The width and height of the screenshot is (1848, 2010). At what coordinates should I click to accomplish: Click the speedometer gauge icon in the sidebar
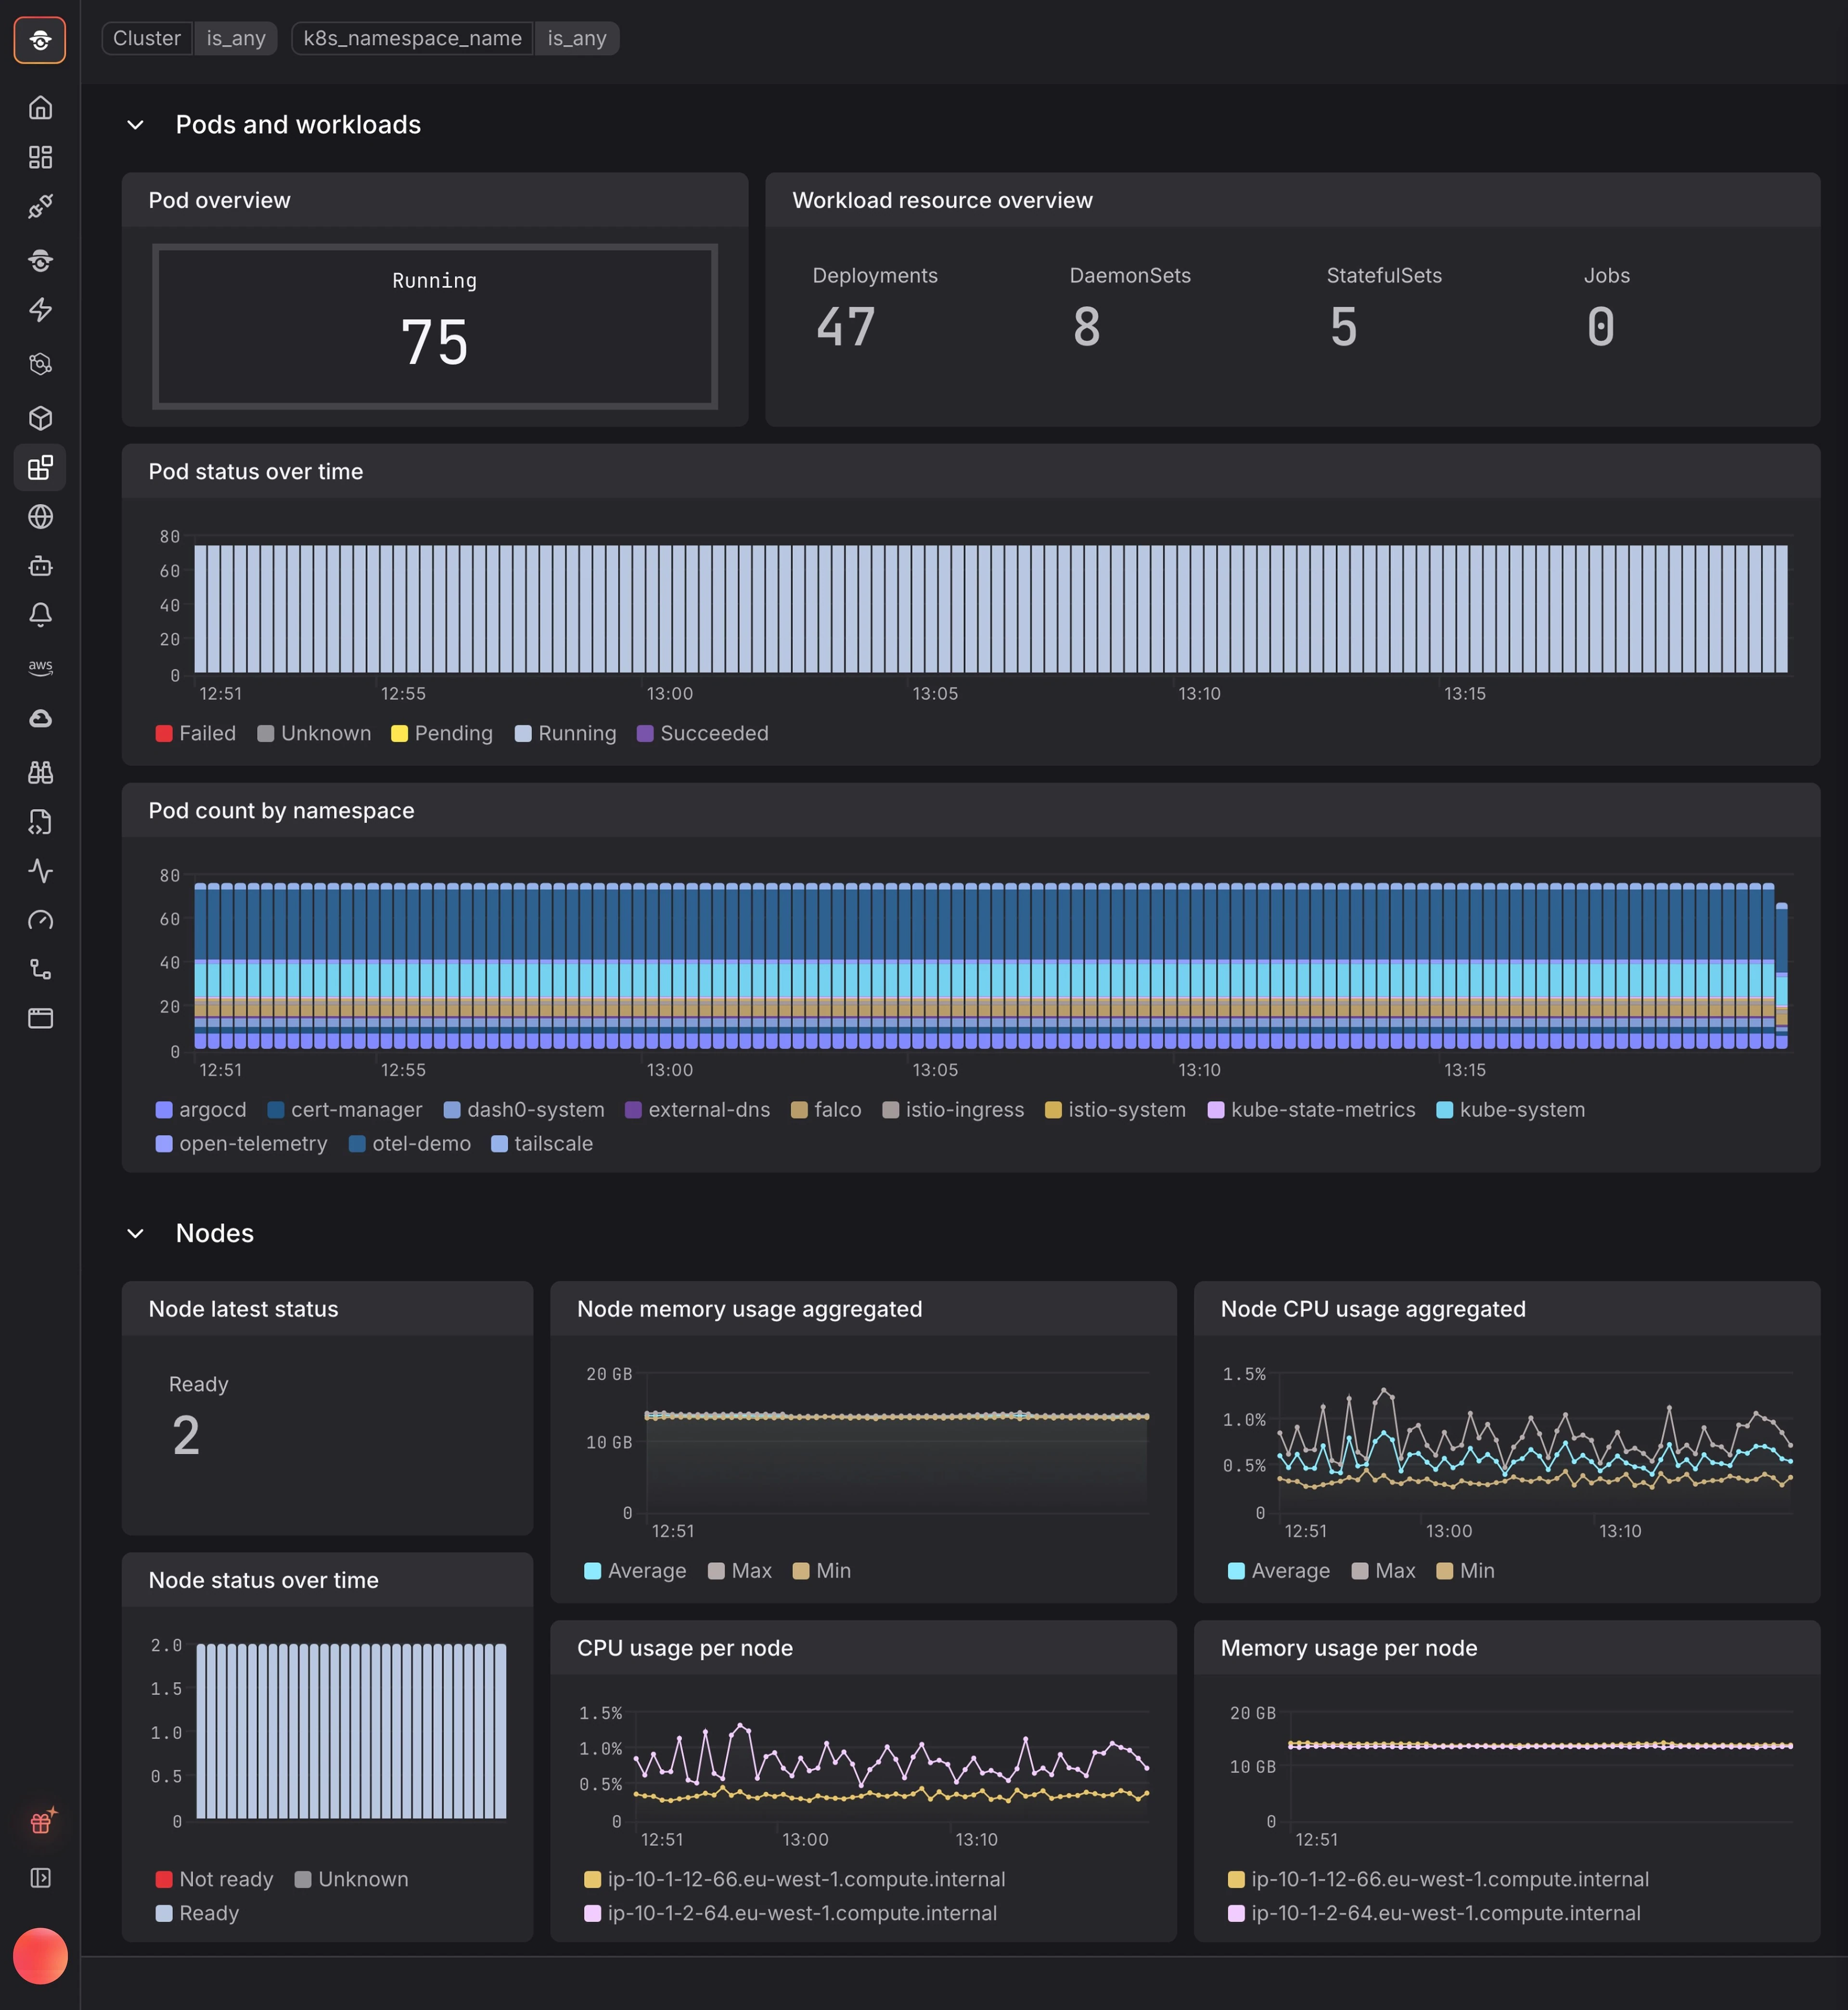40,920
